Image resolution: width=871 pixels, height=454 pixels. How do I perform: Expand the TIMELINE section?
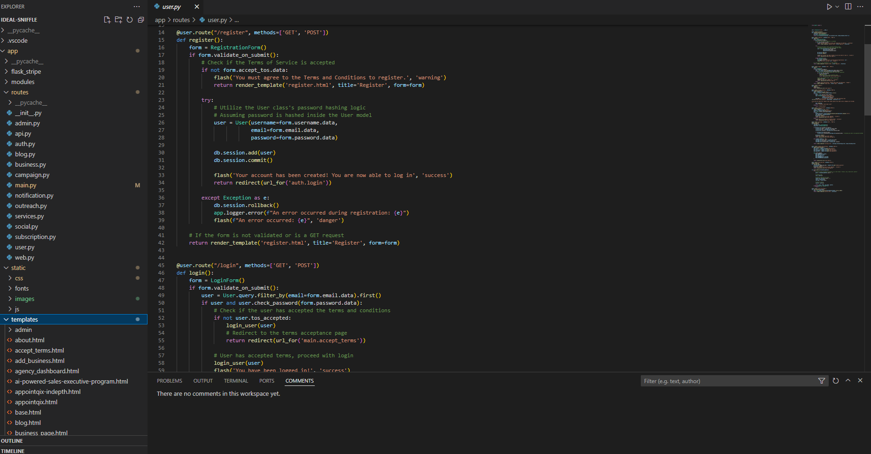click(74, 450)
